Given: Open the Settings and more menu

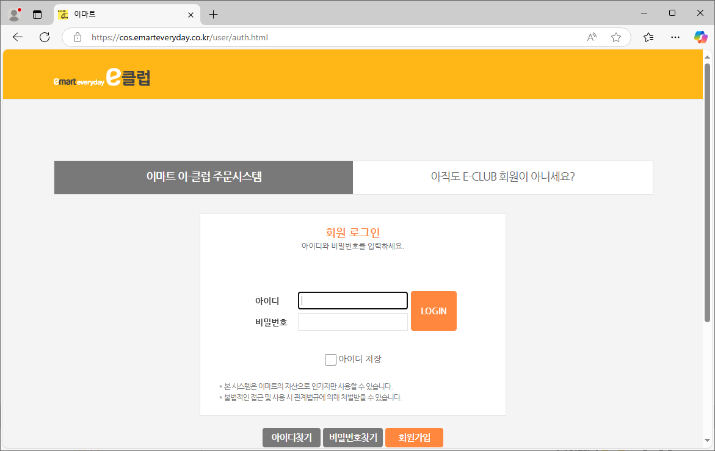Looking at the screenshot, I should pos(675,37).
